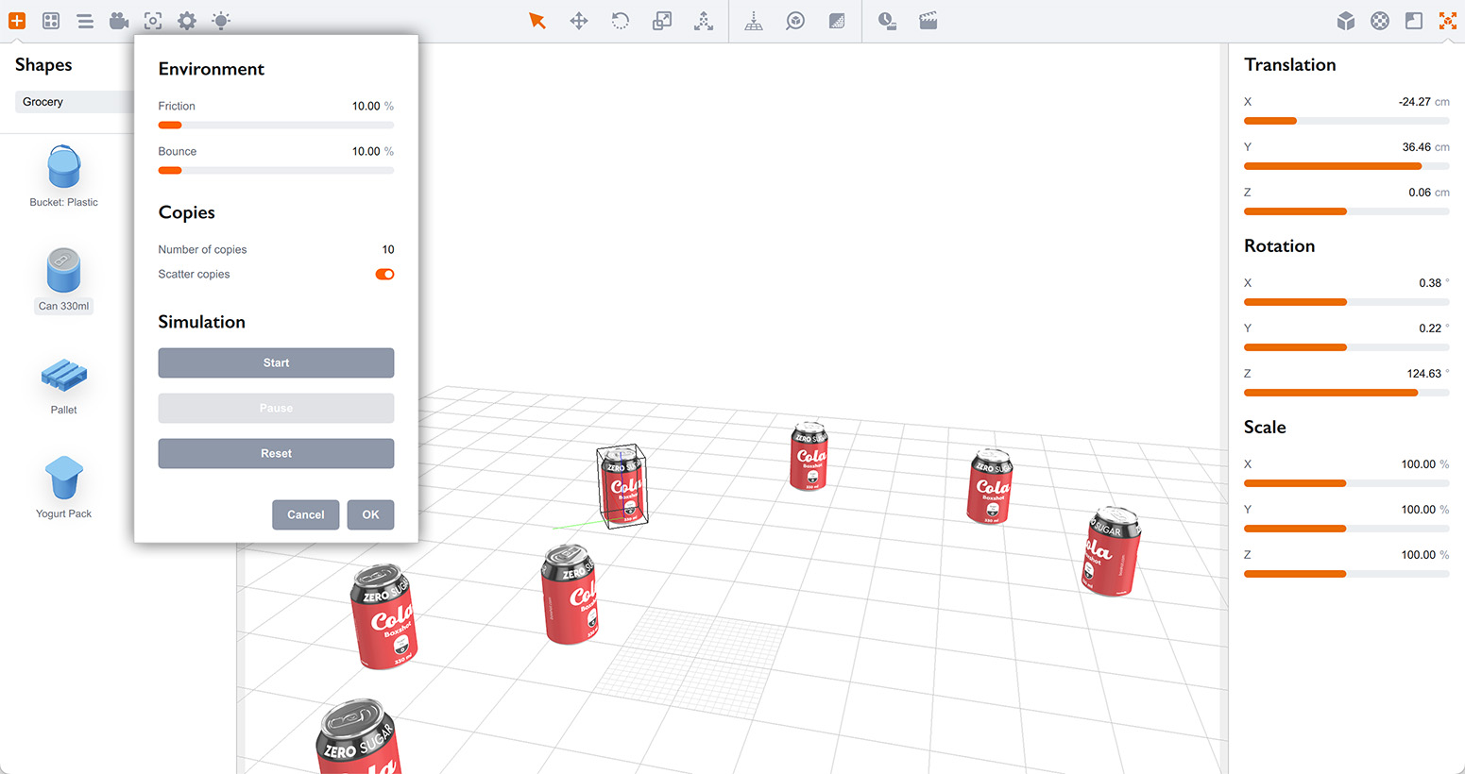Select the arrow selection tool
Screen dimensions: 1465x774
537,20
